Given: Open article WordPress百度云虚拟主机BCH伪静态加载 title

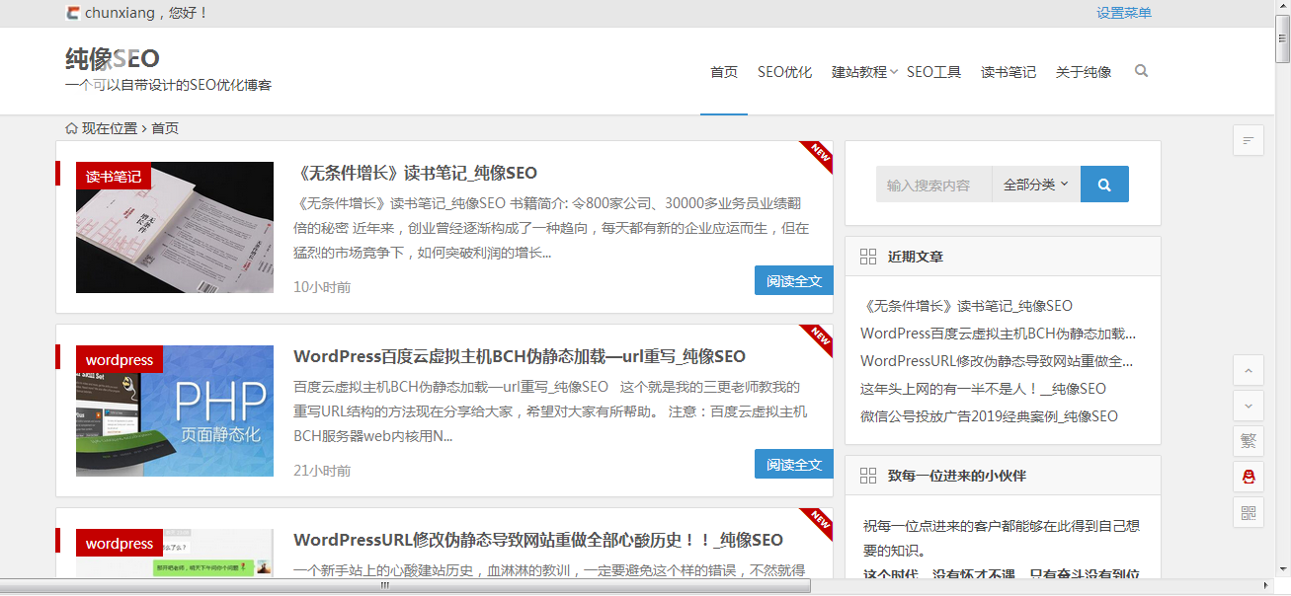Looking at the screenshot, I should coord(520,356).
